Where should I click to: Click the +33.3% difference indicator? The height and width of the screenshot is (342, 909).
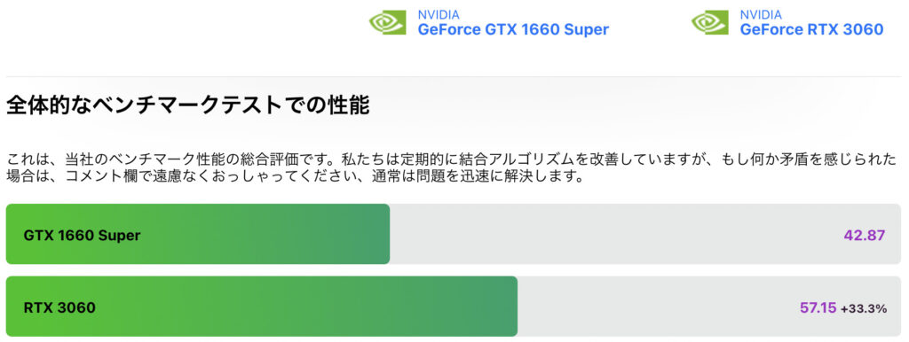point(864,308)
